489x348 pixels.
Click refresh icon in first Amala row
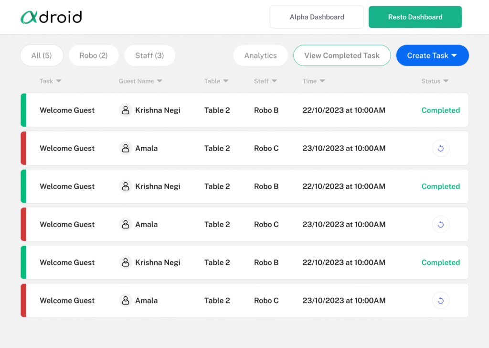click(x=440, y=148)
